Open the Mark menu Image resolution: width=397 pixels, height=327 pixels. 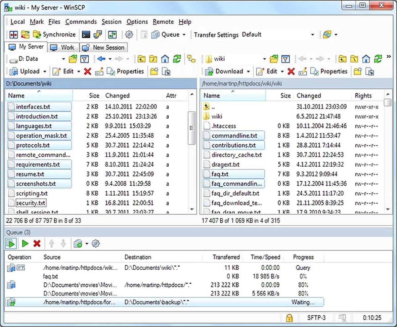[x=37, y=22]
